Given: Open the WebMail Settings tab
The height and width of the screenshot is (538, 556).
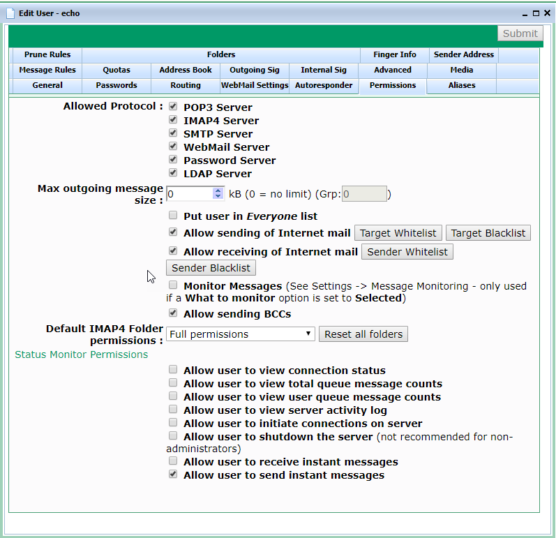Looking at the screenshot, I should [255, 85].
